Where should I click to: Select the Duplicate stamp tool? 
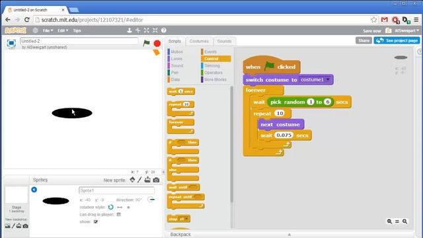coord(130,30)
